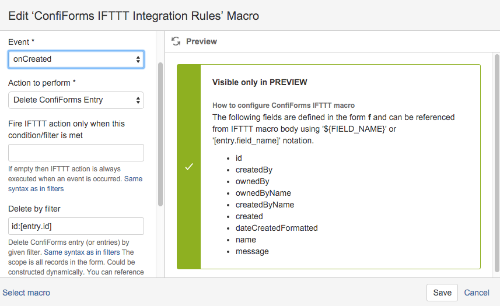Click the green checkmark icon in preview

tap(189, 167)
